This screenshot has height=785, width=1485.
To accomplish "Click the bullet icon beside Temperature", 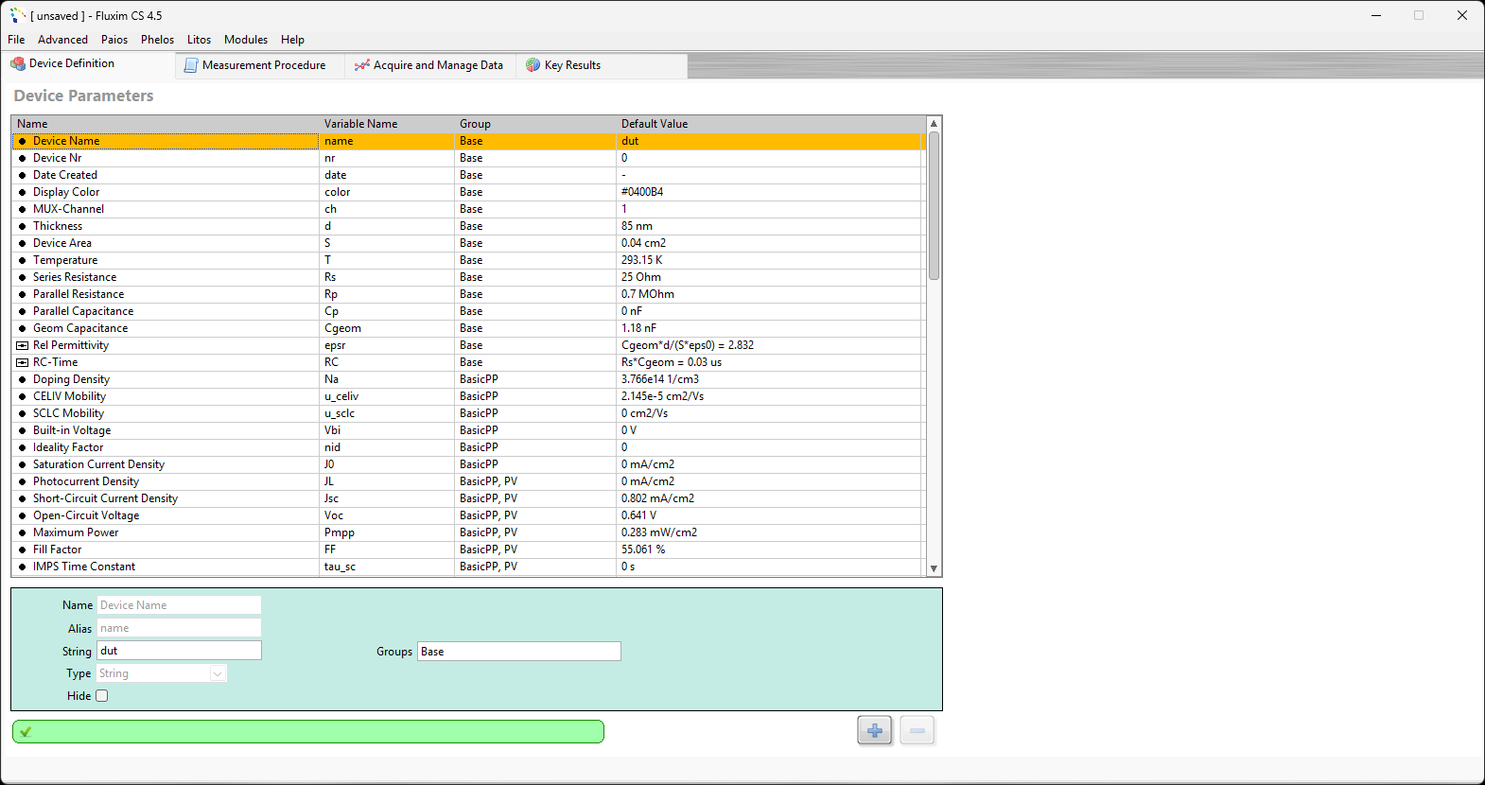I will 23,260.
